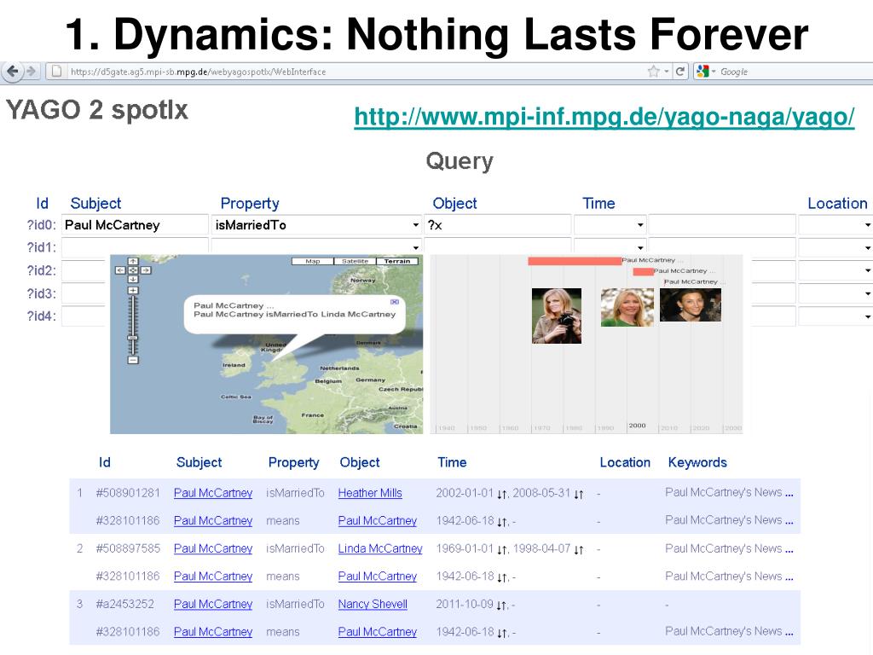This screenshot has height=655, width=873.
Task: Click the results table Time column header
Action: coord(452,462)
